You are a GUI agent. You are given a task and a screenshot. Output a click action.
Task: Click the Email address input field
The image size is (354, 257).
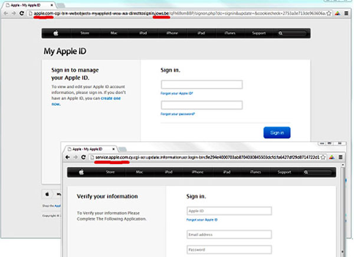click(229, 234)
